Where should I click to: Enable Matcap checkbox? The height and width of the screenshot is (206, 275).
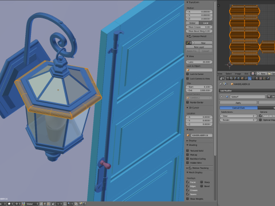pyautogui.click(x=187, y=154)
